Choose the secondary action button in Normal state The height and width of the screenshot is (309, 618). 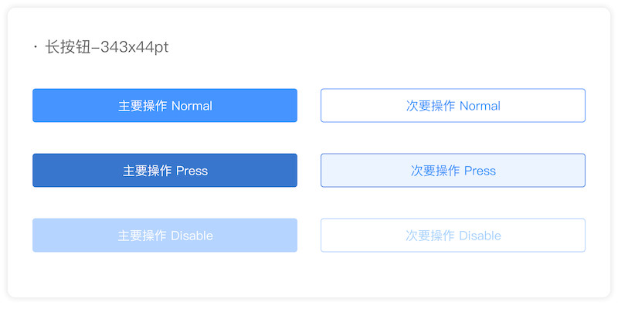453,106
